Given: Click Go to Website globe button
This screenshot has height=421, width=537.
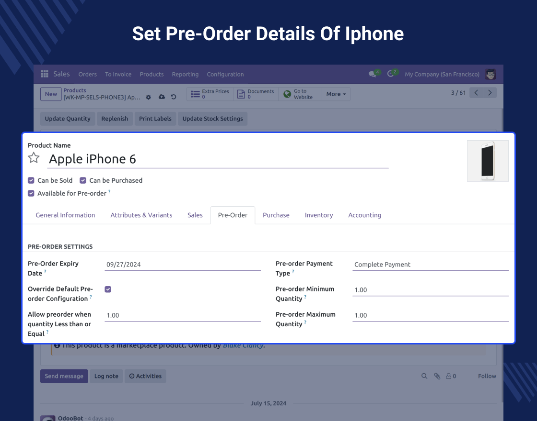Looking at the screenshot, I should tap(300, 94).
